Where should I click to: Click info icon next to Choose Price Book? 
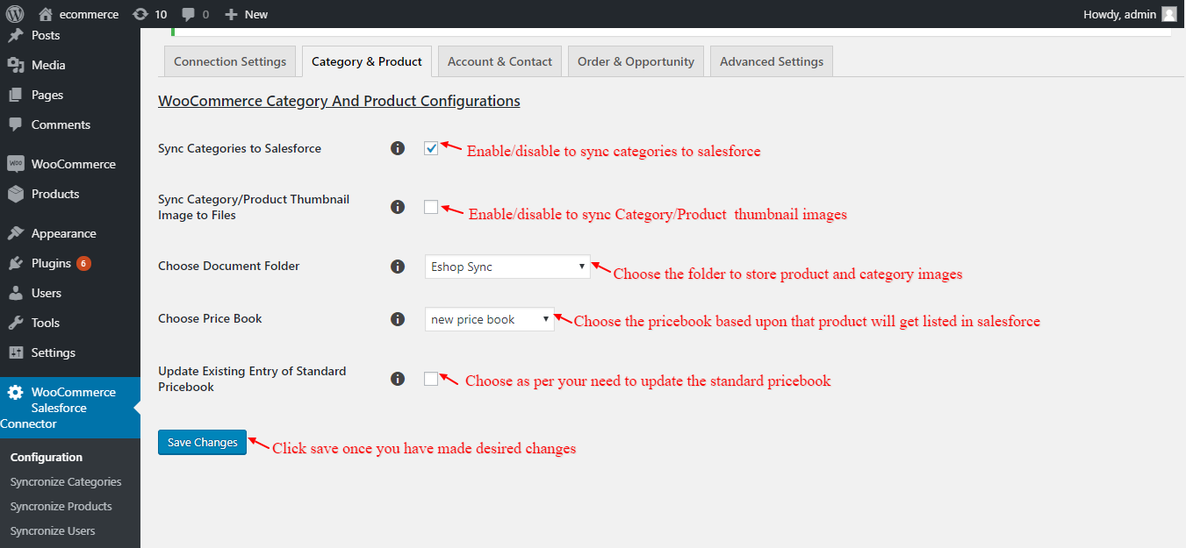click(x=398, y=318)
